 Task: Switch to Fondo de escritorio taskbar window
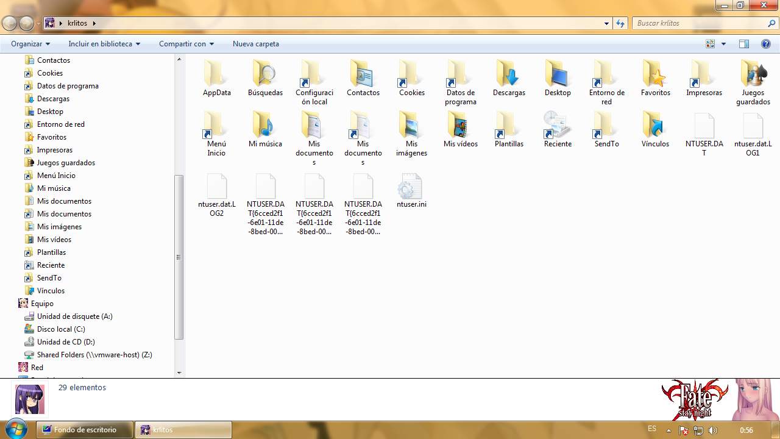point(85,430)
